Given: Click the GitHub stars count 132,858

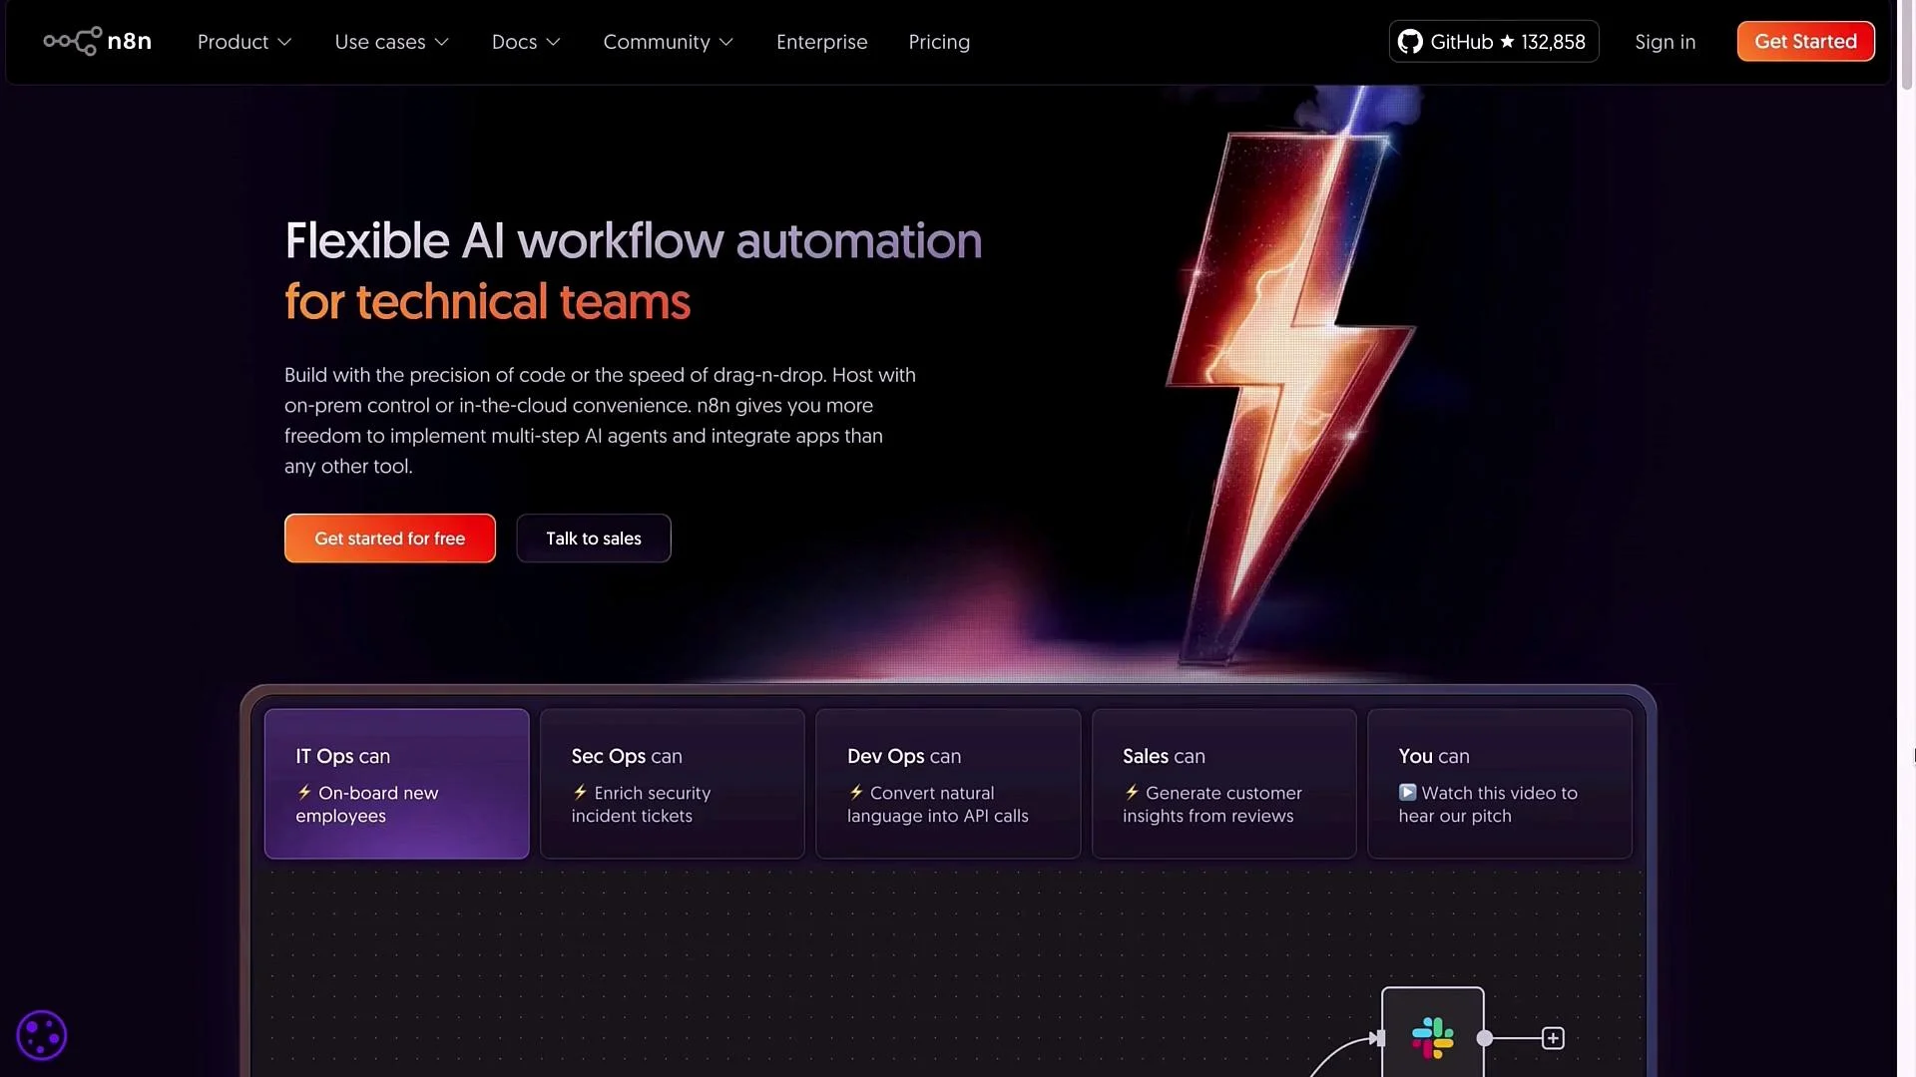Looking at the screenshot, I should point(1553,42).
